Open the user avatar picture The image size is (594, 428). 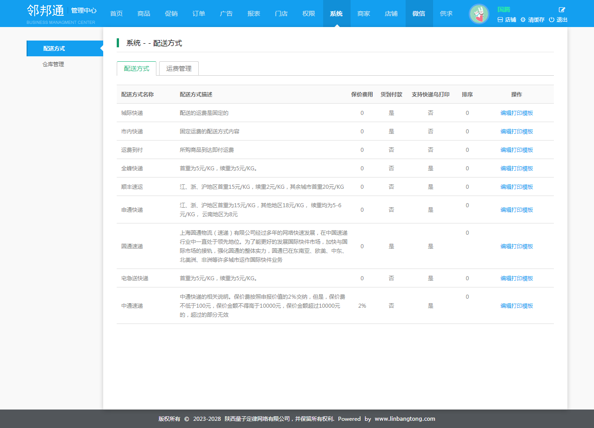pos(479,14)
